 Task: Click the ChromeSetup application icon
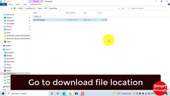point(34,20)
